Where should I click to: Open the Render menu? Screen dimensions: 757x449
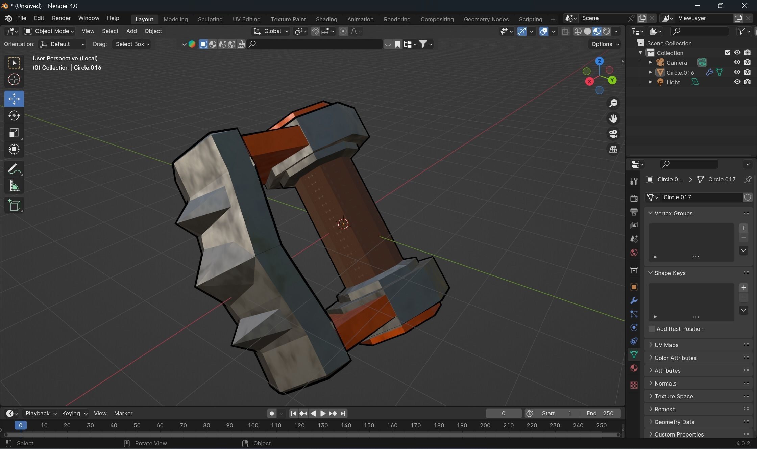tap(61, 18)
